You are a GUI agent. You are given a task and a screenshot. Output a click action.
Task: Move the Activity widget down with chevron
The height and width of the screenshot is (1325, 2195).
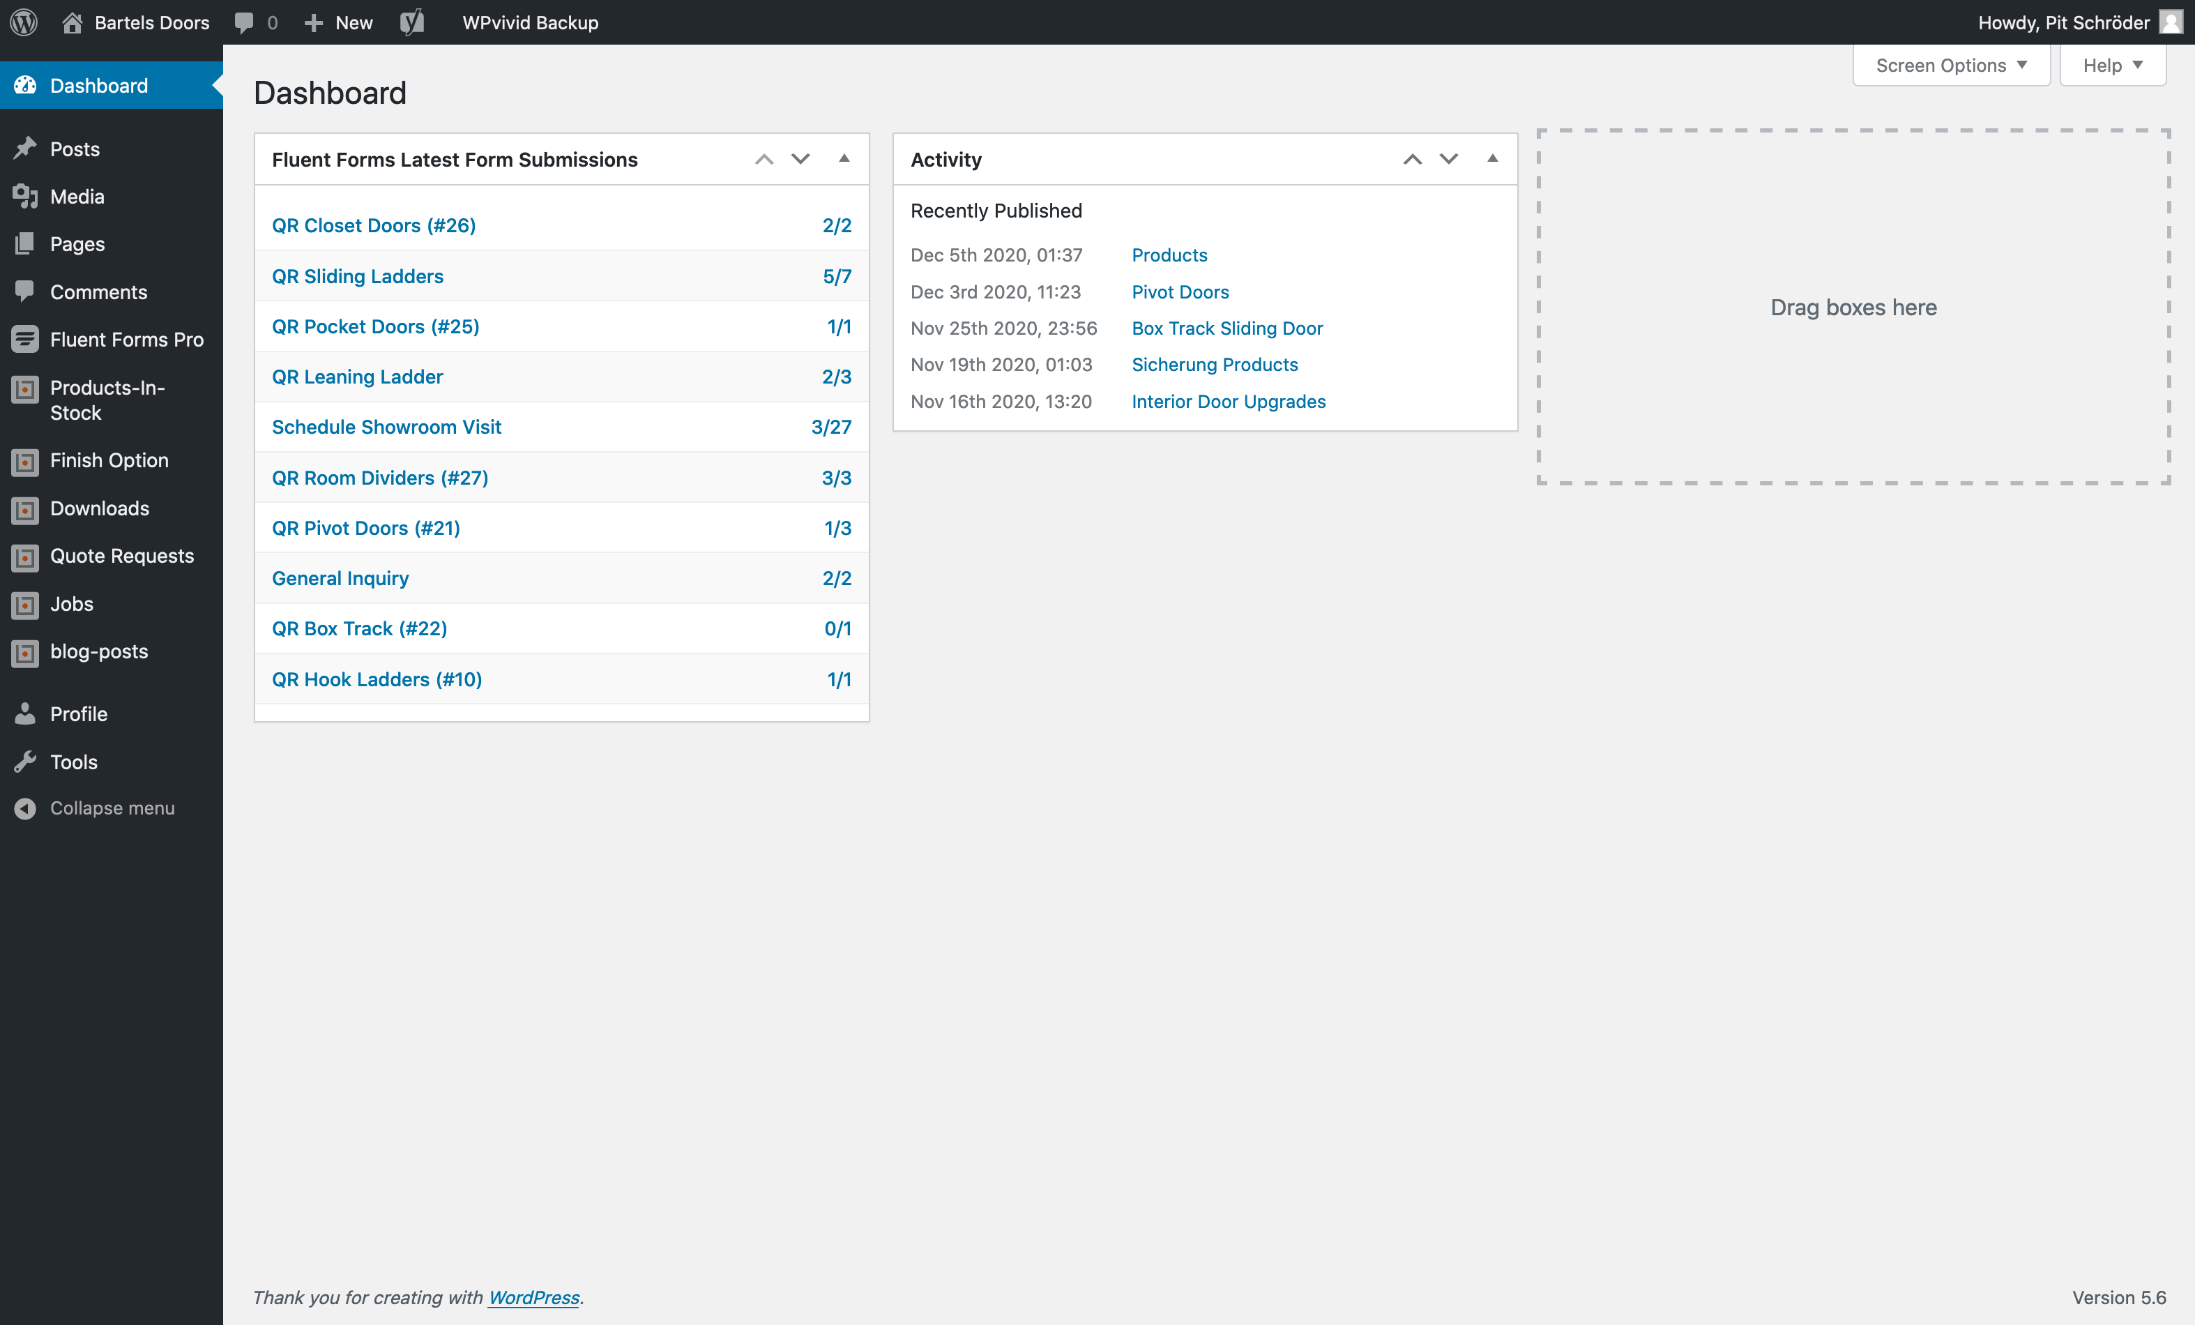point(1448,158)
